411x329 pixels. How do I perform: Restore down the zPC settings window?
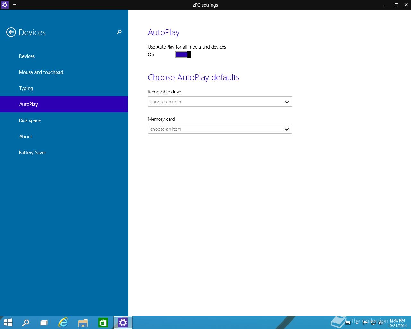[396, 5]
